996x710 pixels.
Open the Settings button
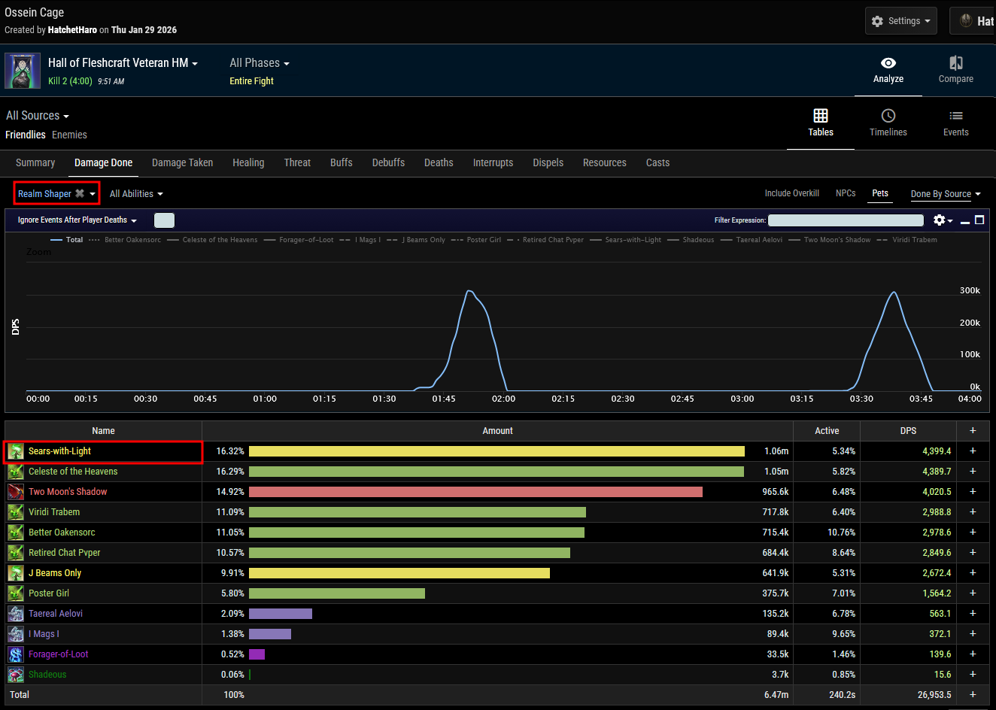(x=901, y=21)
